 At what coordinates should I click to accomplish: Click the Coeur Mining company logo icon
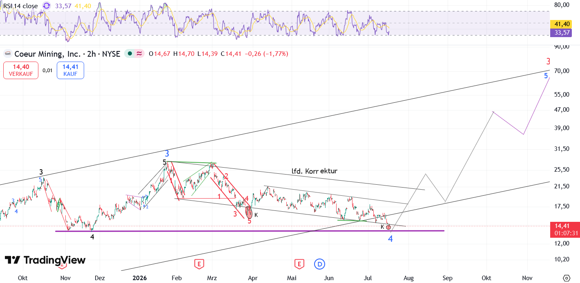tap(7, 54)
